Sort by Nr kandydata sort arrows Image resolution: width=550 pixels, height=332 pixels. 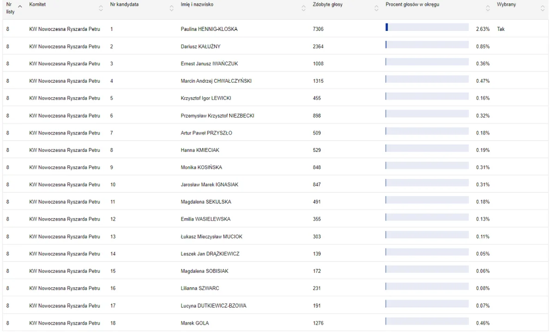[172, 8]
